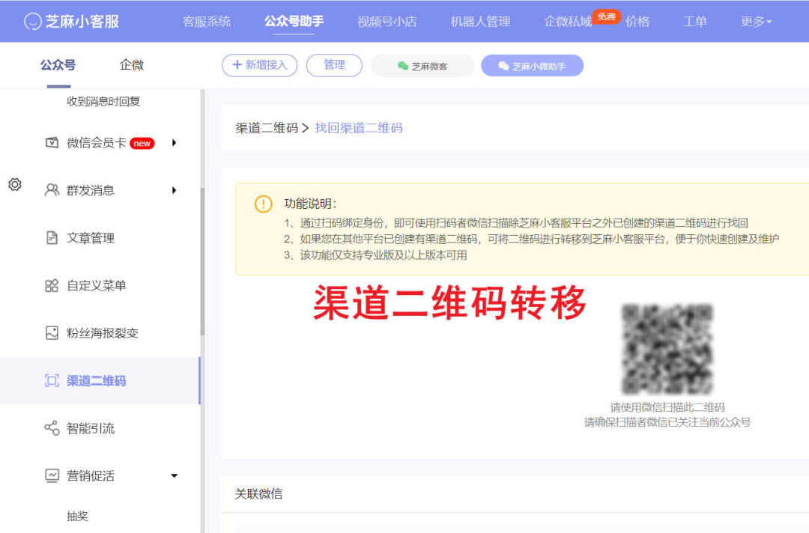The image size is (809, 533).
Task: Switch to the 企微 tab
Action: click(131, 65)
